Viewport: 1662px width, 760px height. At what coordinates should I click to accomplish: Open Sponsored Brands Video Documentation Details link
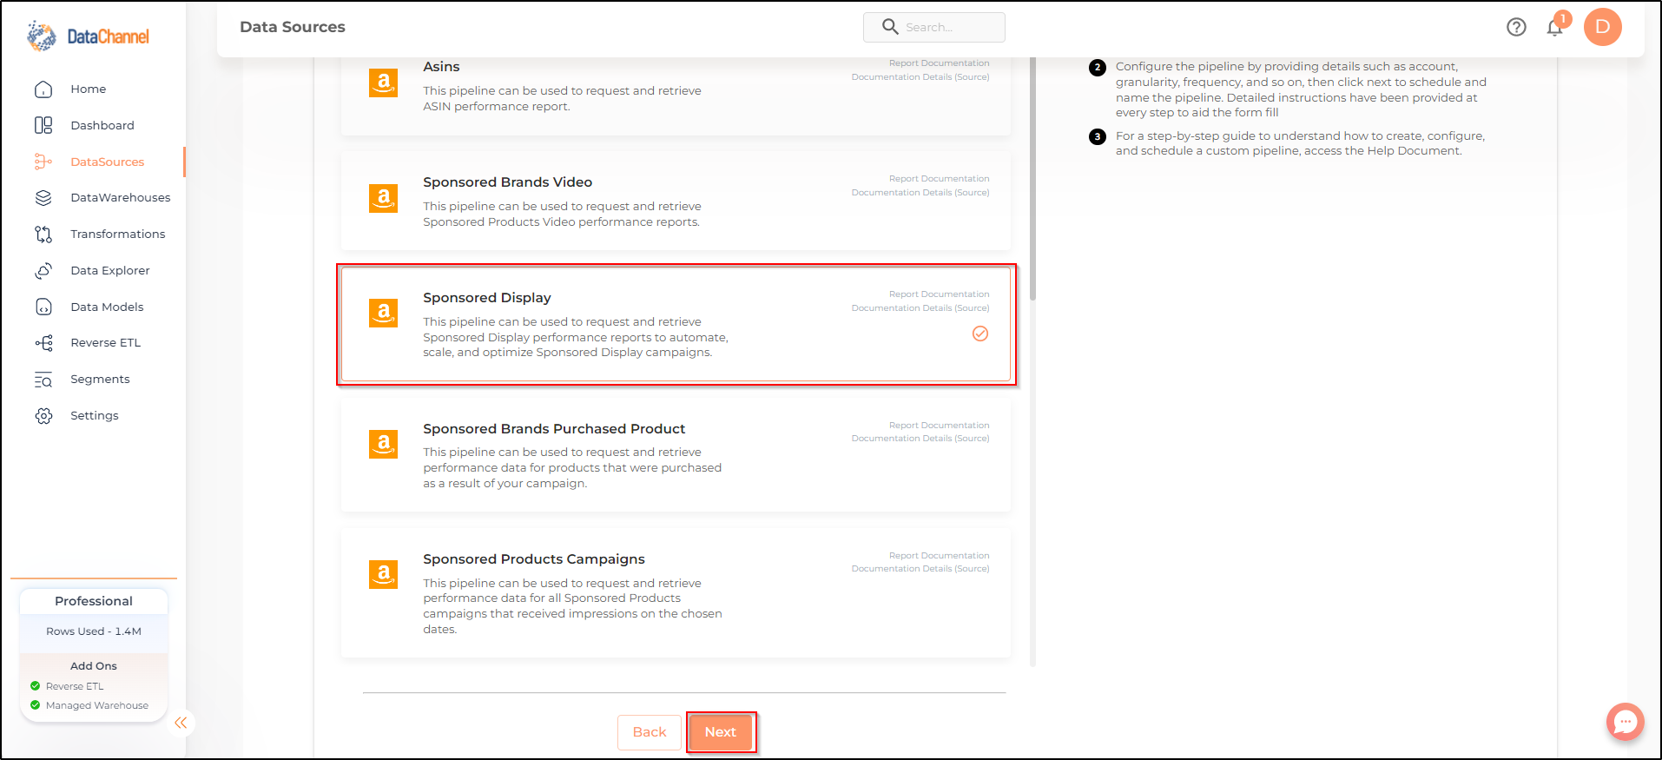click(920, 193)
